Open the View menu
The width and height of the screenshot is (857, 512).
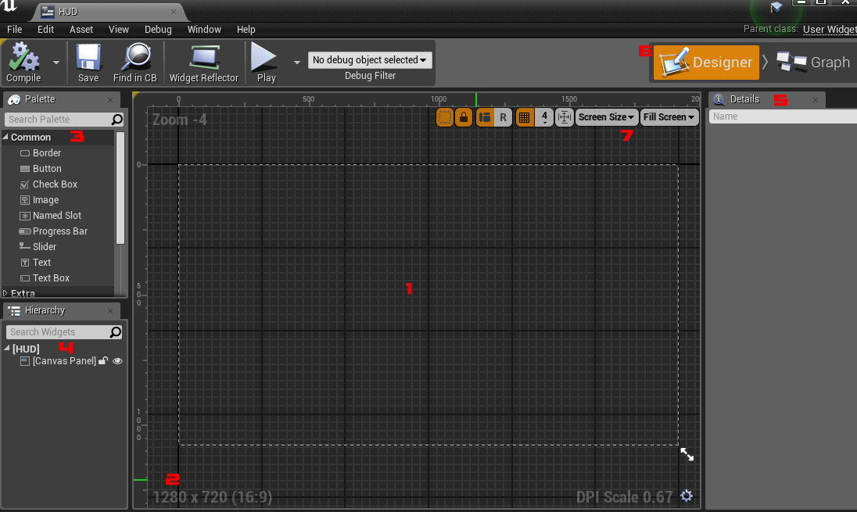(x=119, y=30)
